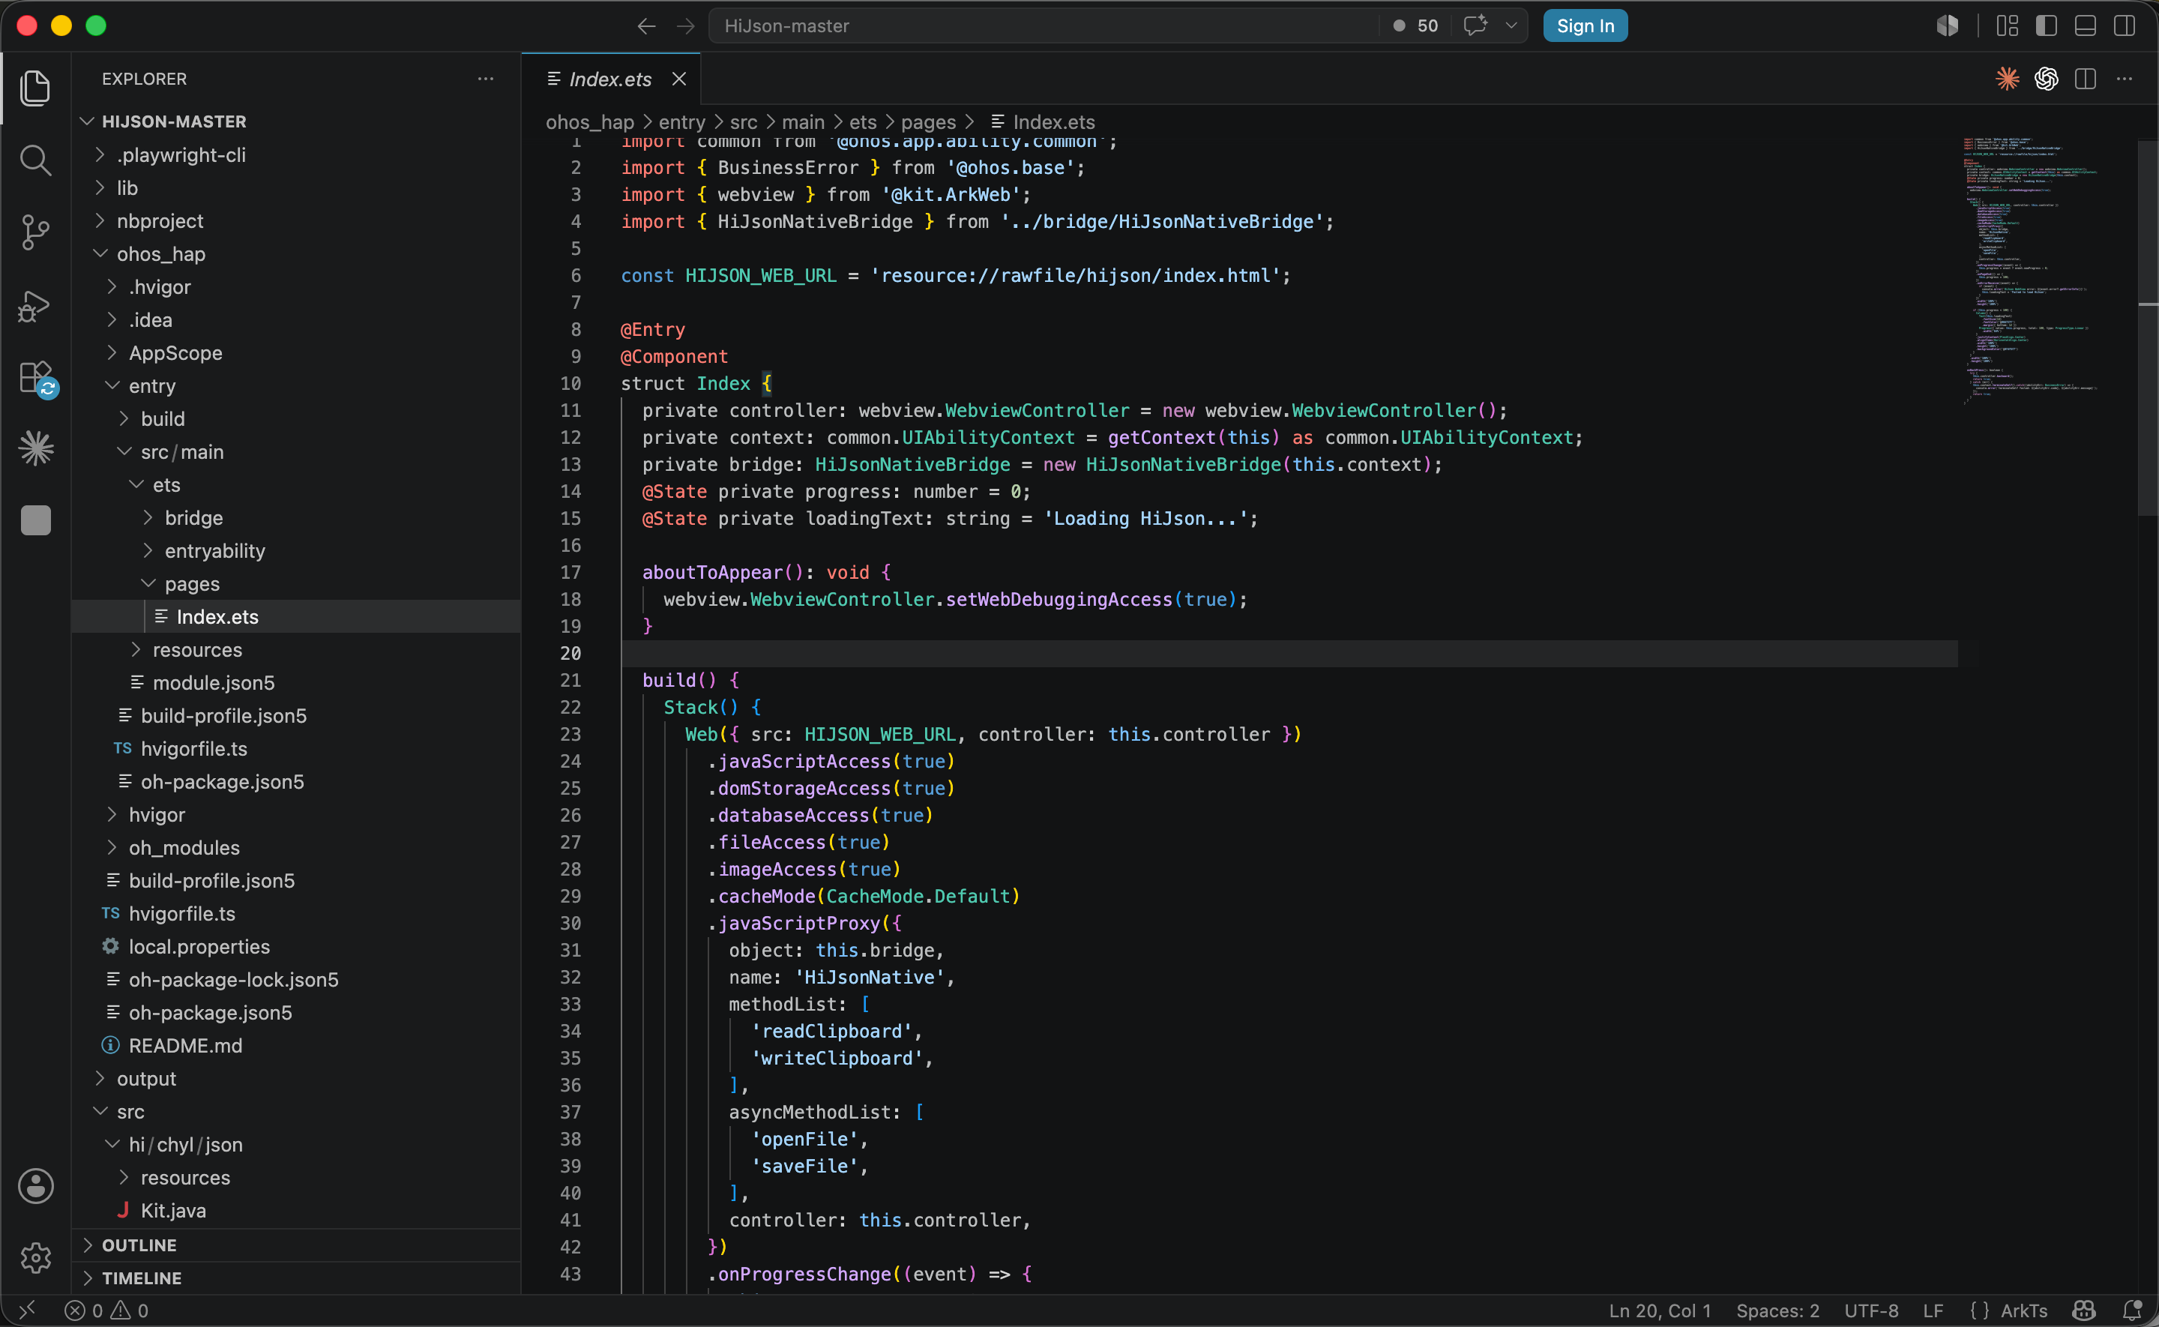Collapse the pages folder

click(x=297, y=583)
